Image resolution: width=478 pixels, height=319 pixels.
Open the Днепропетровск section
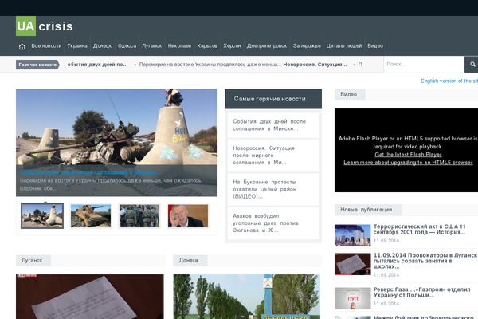tap(267, 45)
